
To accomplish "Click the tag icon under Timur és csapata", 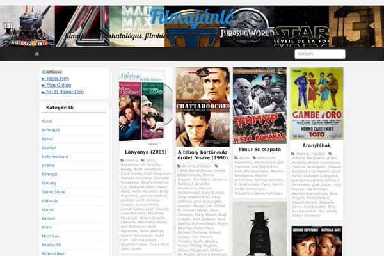I will pyautogui.click(x=254, y=158).
